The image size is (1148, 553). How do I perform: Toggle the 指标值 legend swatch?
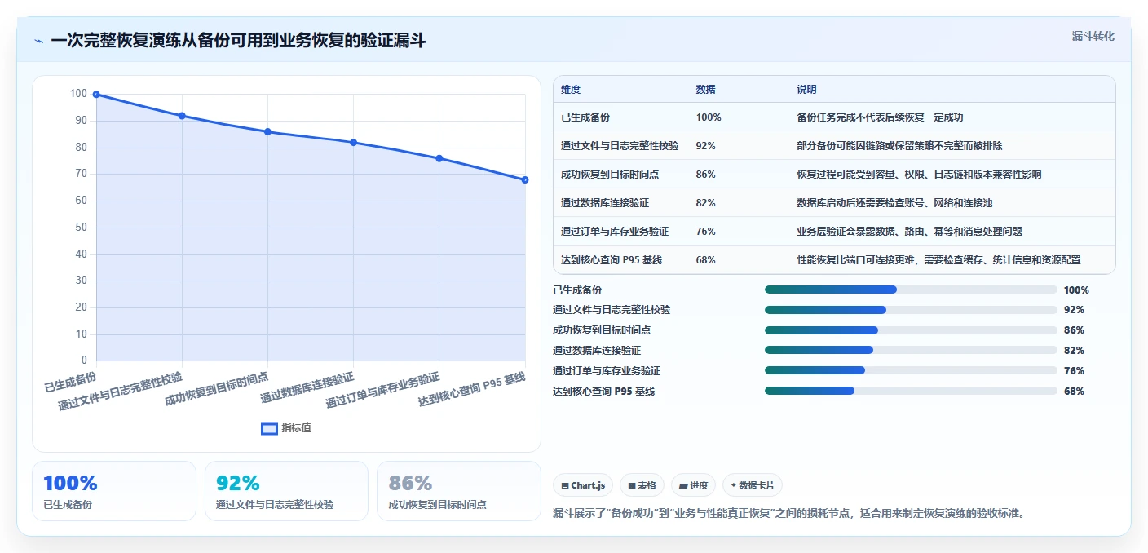click(269, 429)
